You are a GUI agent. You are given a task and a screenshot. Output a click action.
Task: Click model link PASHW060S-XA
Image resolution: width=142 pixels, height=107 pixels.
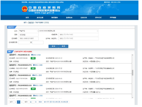tap(25, 86)
